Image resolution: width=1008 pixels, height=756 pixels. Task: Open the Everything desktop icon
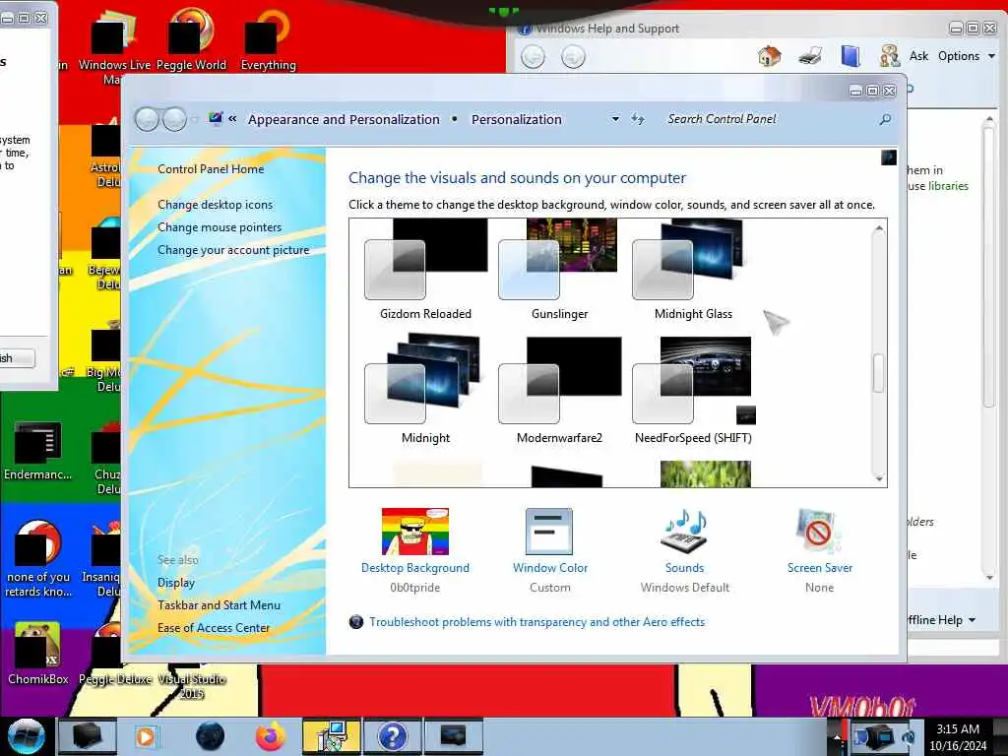click(x=268, y=39)
